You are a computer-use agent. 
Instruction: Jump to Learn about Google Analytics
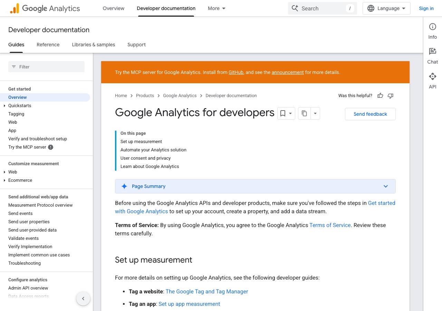point(150,167)
